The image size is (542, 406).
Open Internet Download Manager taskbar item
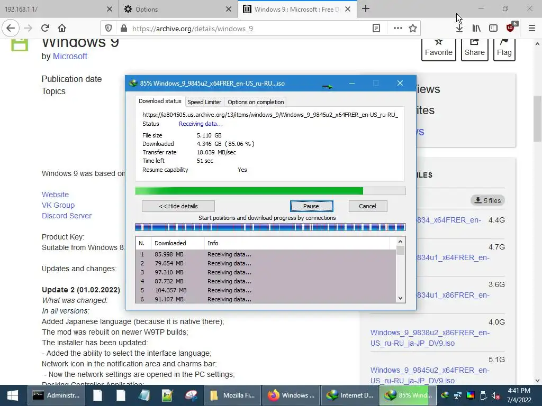(350, 395)
